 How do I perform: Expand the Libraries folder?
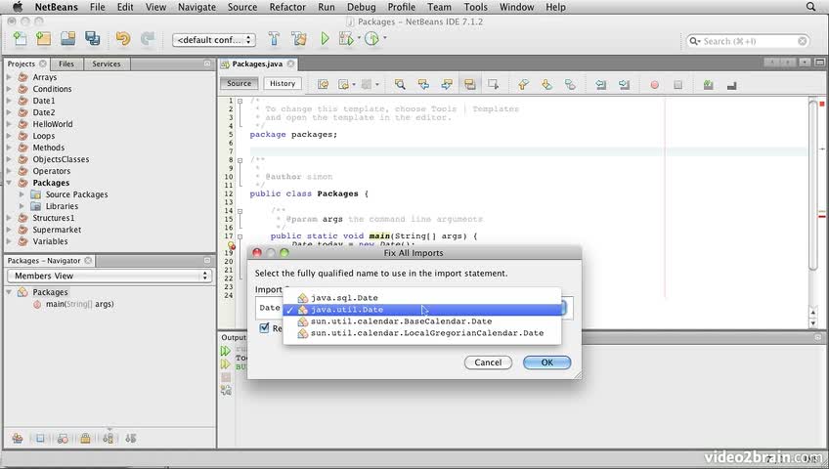[x=22, y=206]
